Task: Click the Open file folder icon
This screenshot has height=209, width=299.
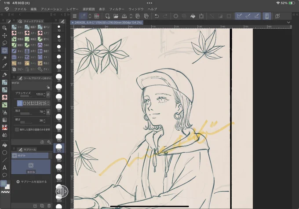Action: (x=116, y=16)
